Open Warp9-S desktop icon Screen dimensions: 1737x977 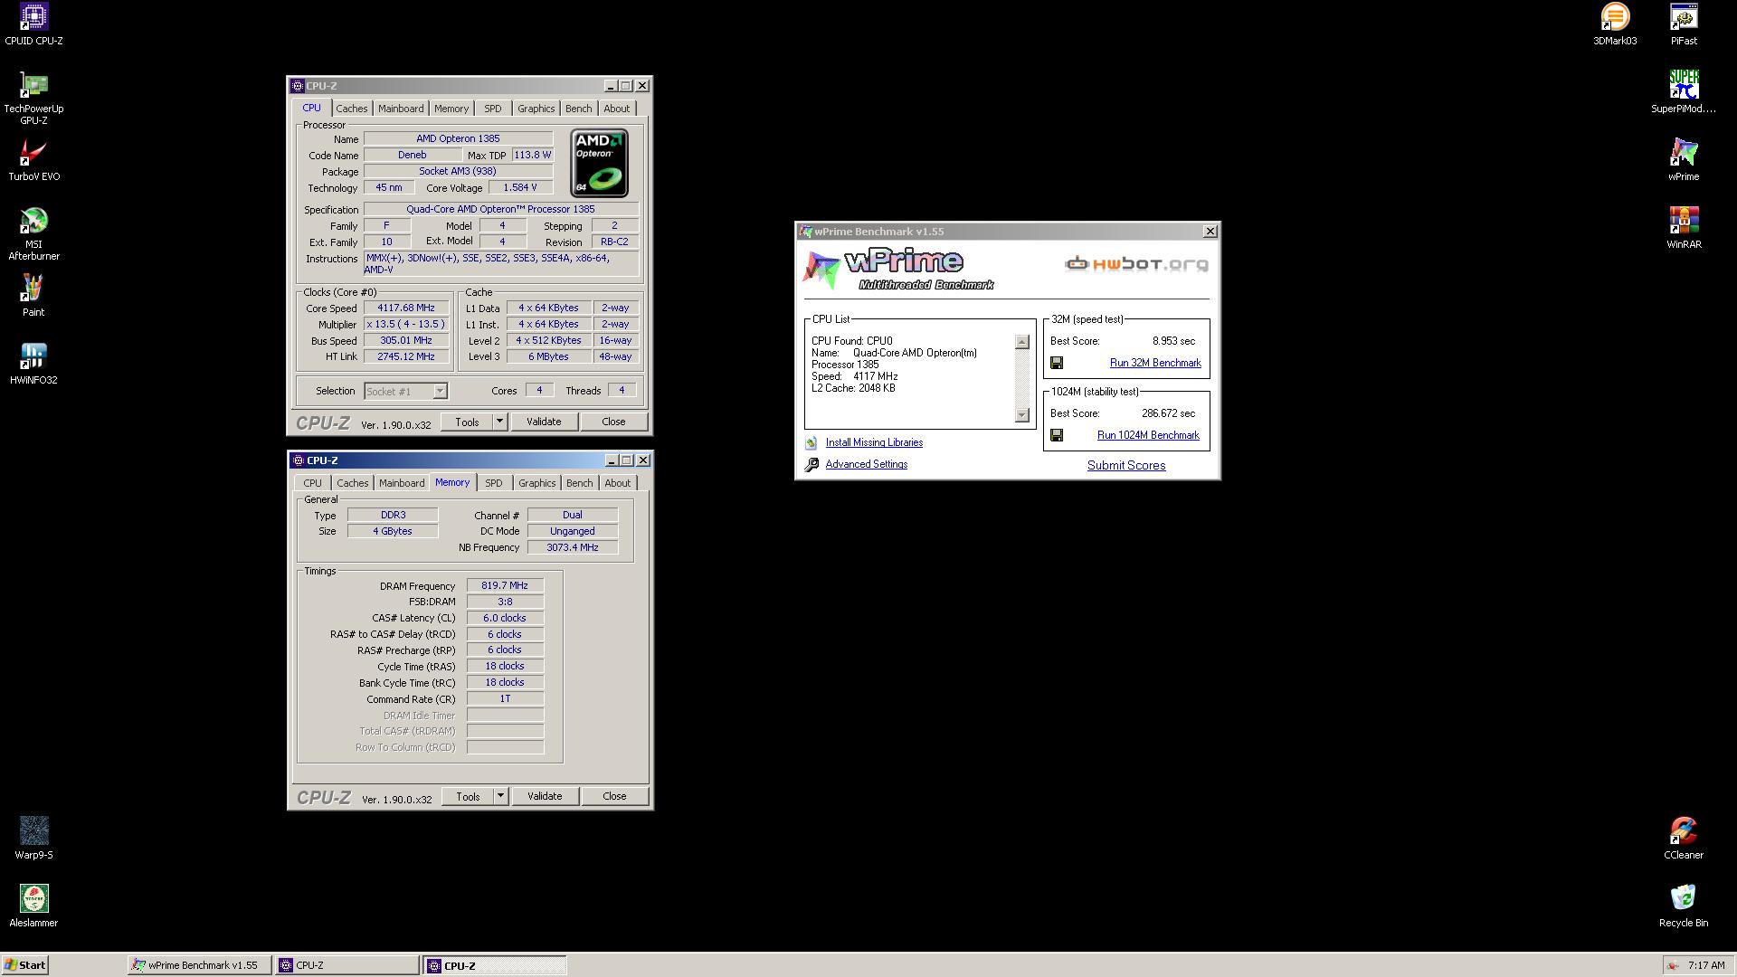tap(33, 839)
